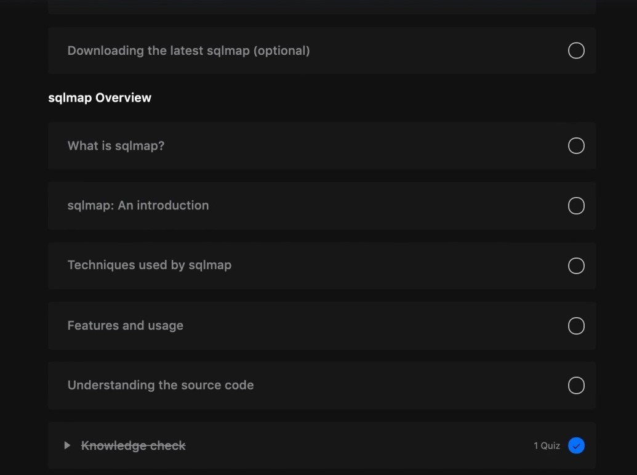Viewport: 637px width, 475px height.
Task: Uncheck the blue Knowledge check checkmark
Action: (576, 445)
